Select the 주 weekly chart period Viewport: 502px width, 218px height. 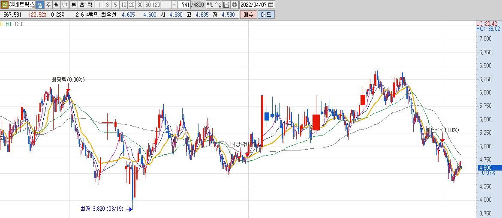48,5
